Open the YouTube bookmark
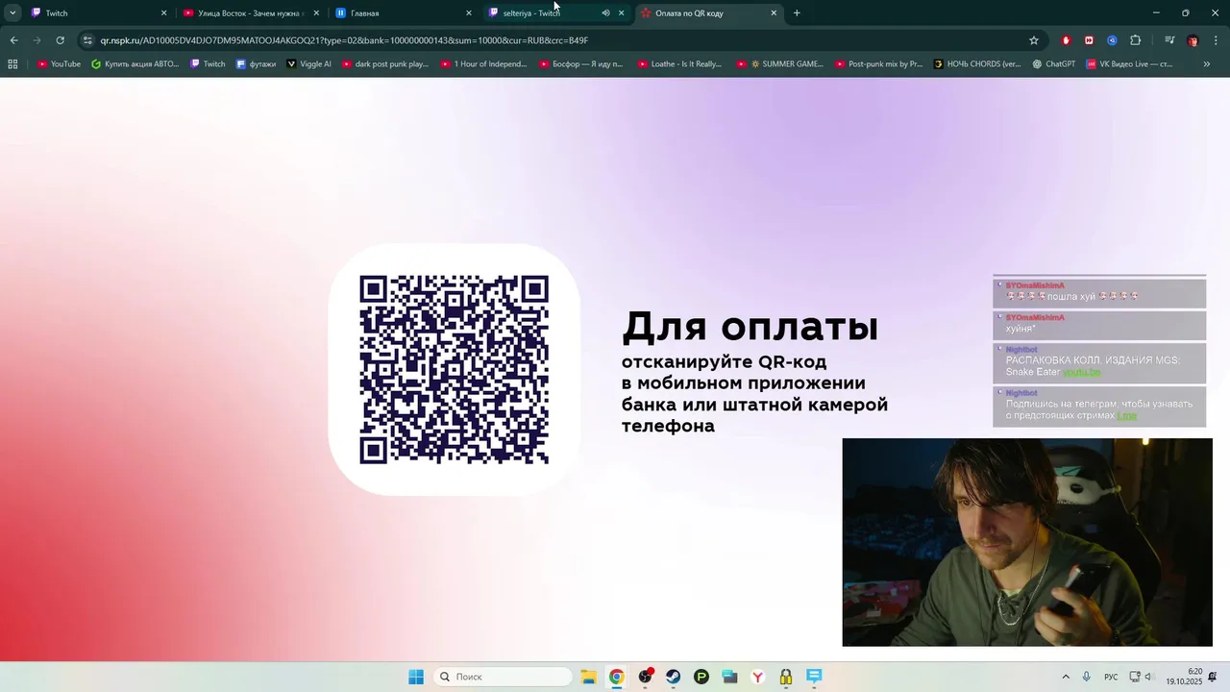The image size is (1230, 692). (x=59, y=64)
